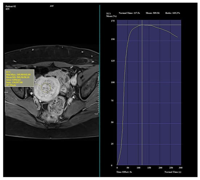
Task: Click the teal divider between image and graph
Action: click(100, 91)
